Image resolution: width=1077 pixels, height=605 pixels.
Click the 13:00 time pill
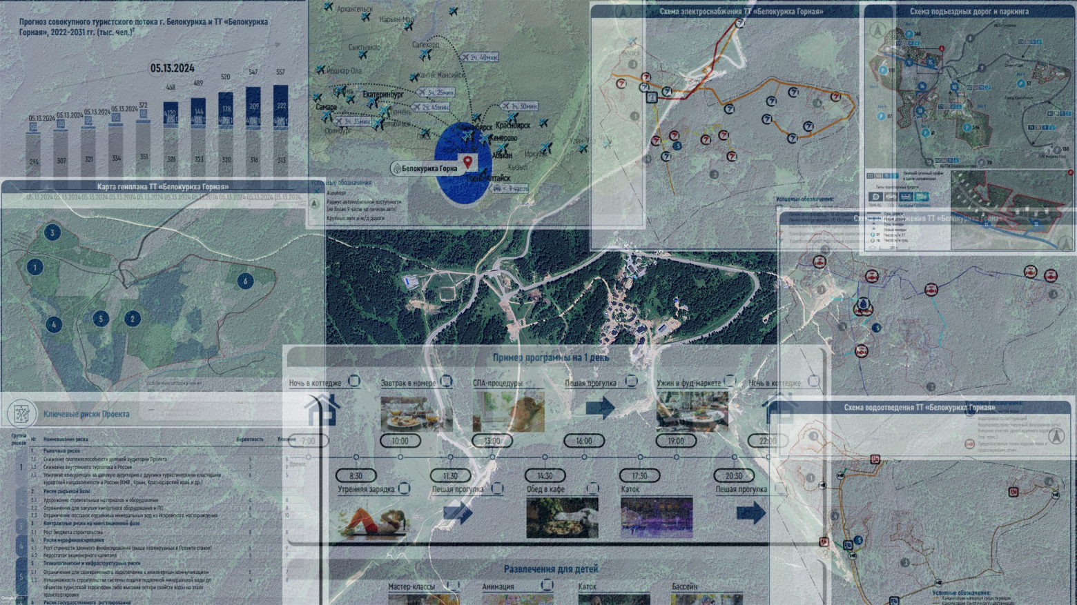(x=492, y=441)
